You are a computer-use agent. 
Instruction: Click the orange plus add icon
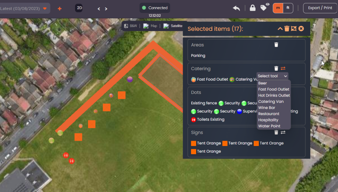59,8
